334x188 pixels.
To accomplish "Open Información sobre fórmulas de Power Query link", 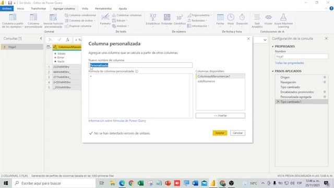I will (x=117, y=121).
